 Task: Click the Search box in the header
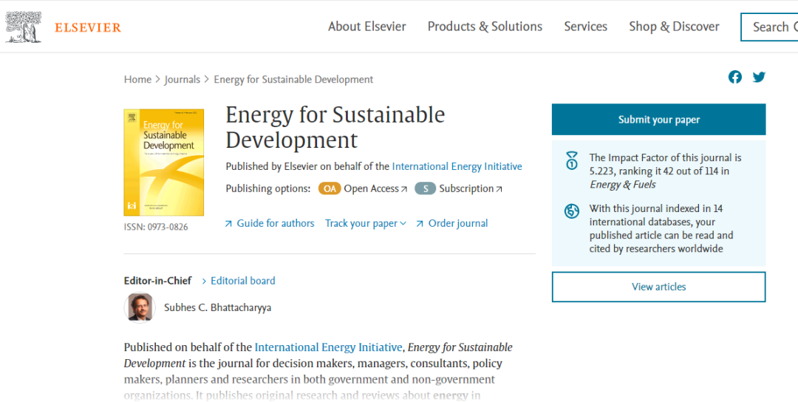tap(770, 27)
